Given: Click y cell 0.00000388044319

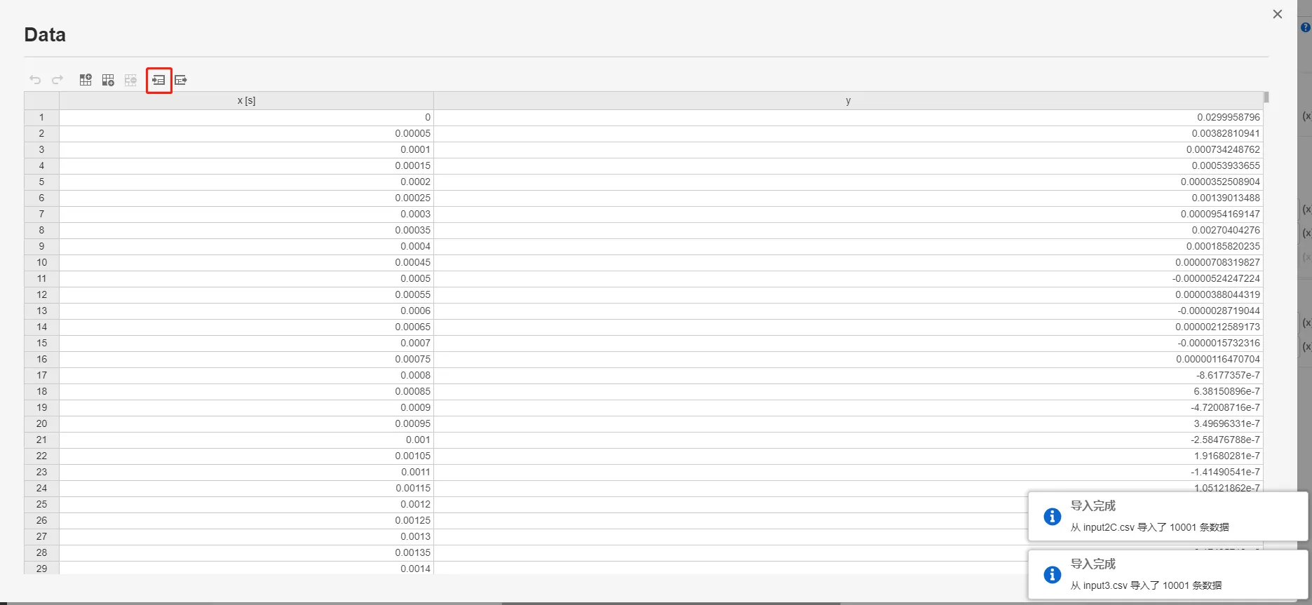Looking at the screenshot, I should coord(848,294).
